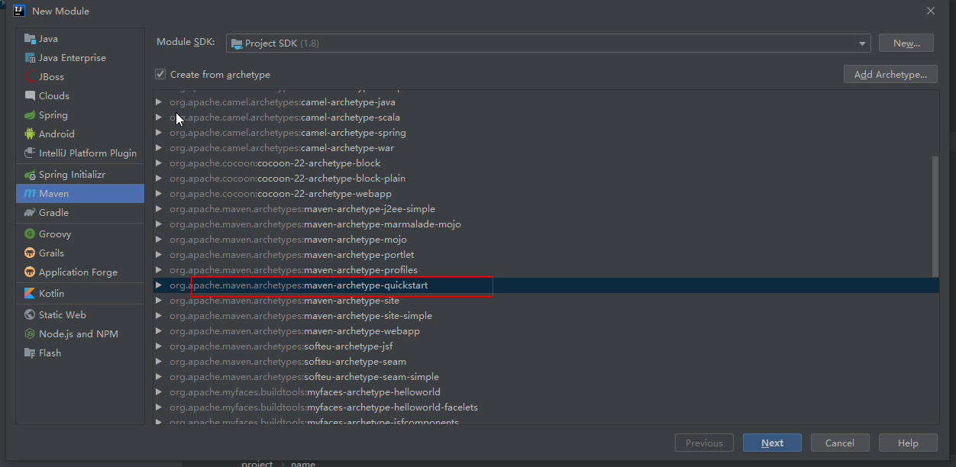Click the Static Web icon
956x467 pixels.
tap(30, 315)
